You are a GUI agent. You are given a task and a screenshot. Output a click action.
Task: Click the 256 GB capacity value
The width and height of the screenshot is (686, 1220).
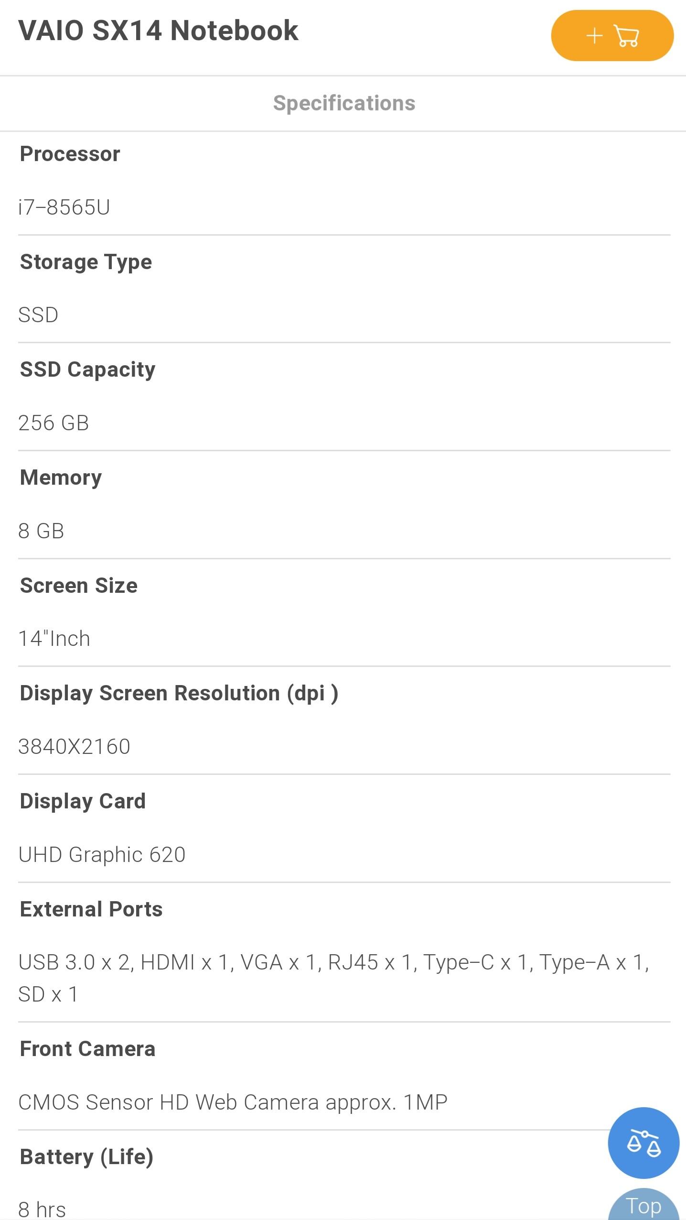click(54, 423)
